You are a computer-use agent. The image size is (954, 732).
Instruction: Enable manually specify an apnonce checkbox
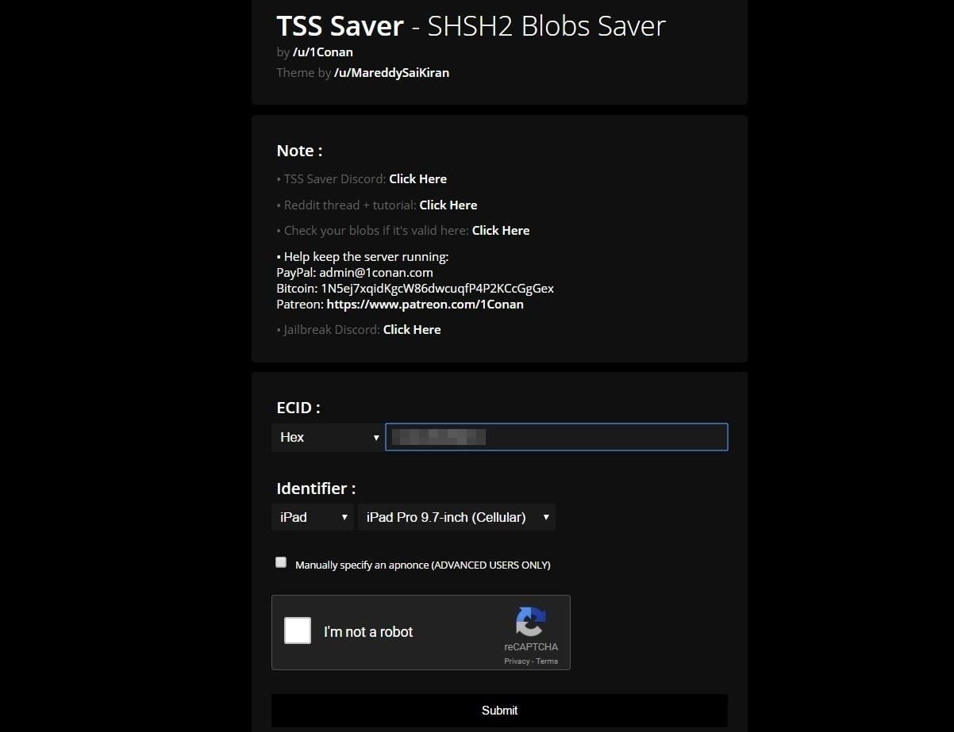(x=281, y=562)
